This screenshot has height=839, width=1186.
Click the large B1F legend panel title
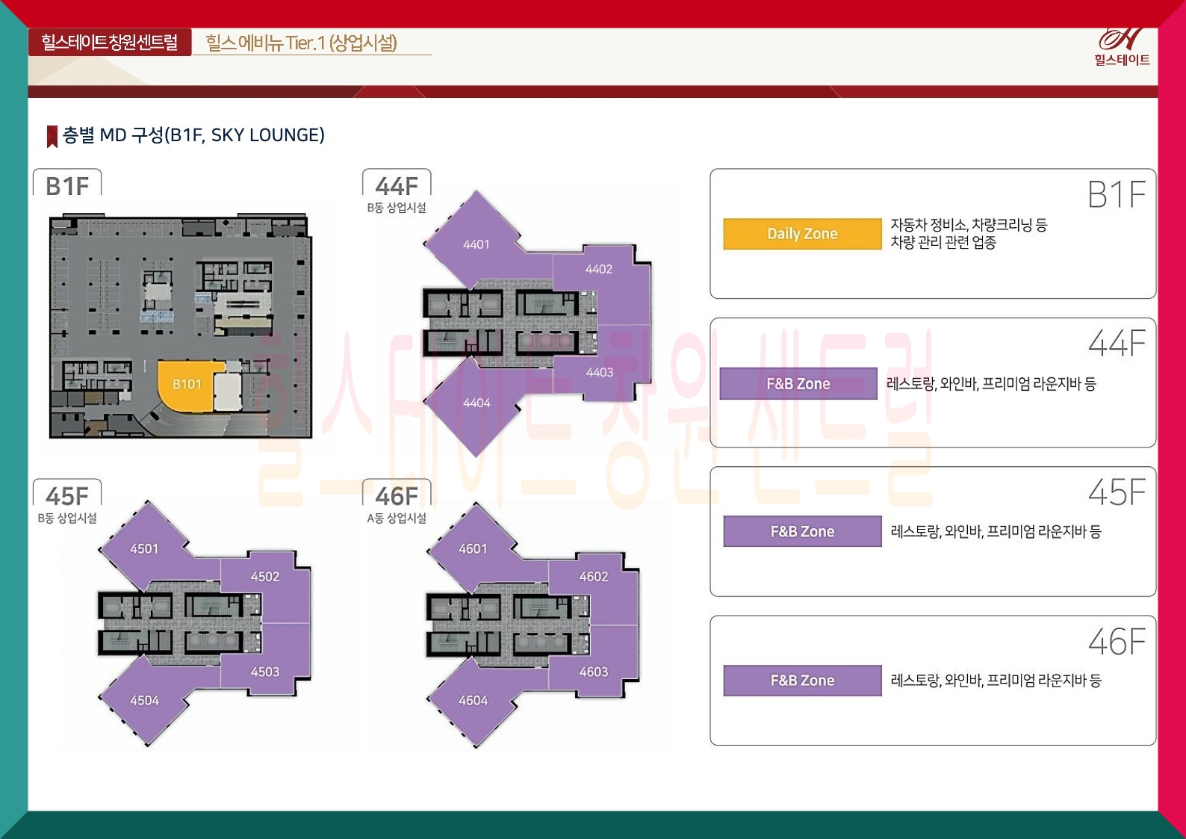pos(1117,195)
